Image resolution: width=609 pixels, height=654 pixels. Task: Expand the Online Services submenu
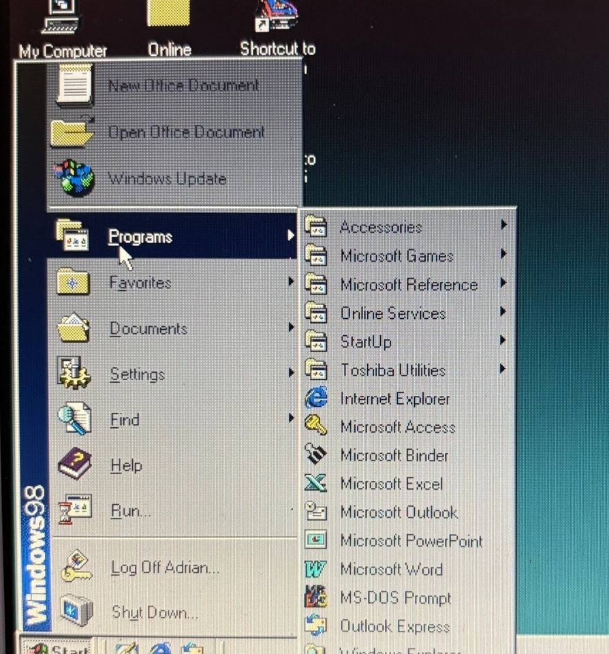(x=392, y=313)
